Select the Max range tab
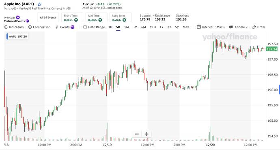Viewport: 280px width, 150px height. click(x=186, y=27)
